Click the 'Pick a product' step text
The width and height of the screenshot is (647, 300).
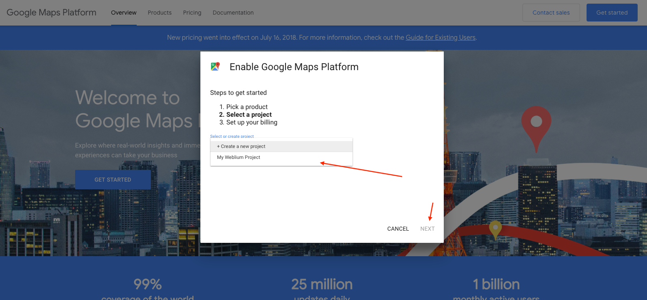(247, 107)
